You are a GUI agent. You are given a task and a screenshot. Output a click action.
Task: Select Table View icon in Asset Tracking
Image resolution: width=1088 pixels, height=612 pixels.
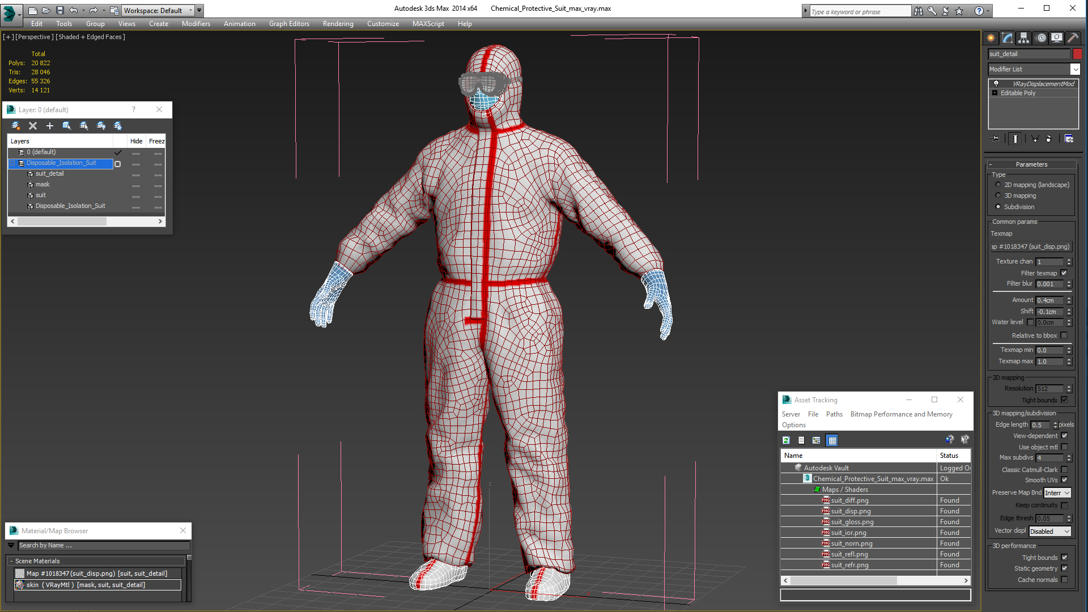[x=832, y=440]
